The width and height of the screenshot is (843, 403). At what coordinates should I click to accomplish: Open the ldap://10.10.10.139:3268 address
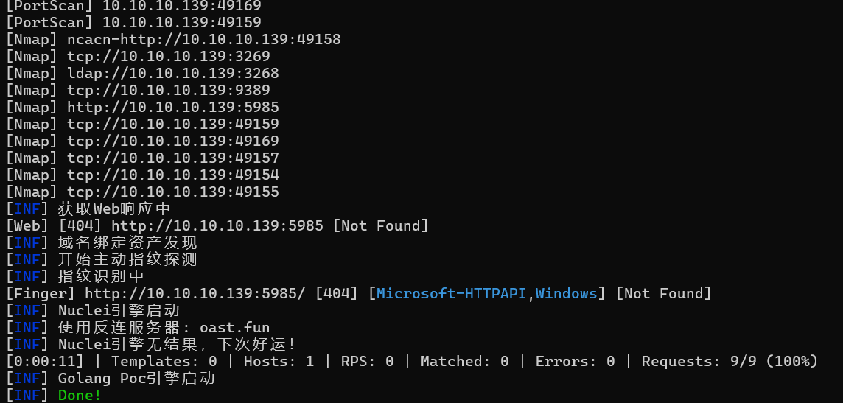coord(173,73)
